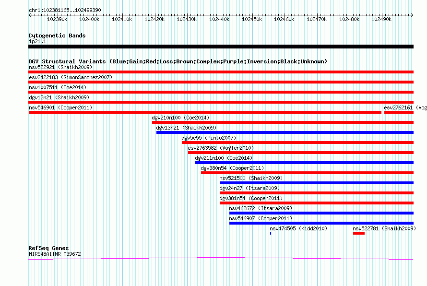This screenshot has width=427, height=286.
Task: Select the blue dgv211n100 (Coe2014) gain bar
Action: pyautogui.click(x=304, y=163)
